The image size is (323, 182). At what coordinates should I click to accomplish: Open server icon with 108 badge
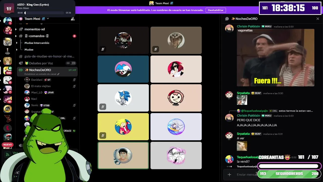[x=8, y=71]
